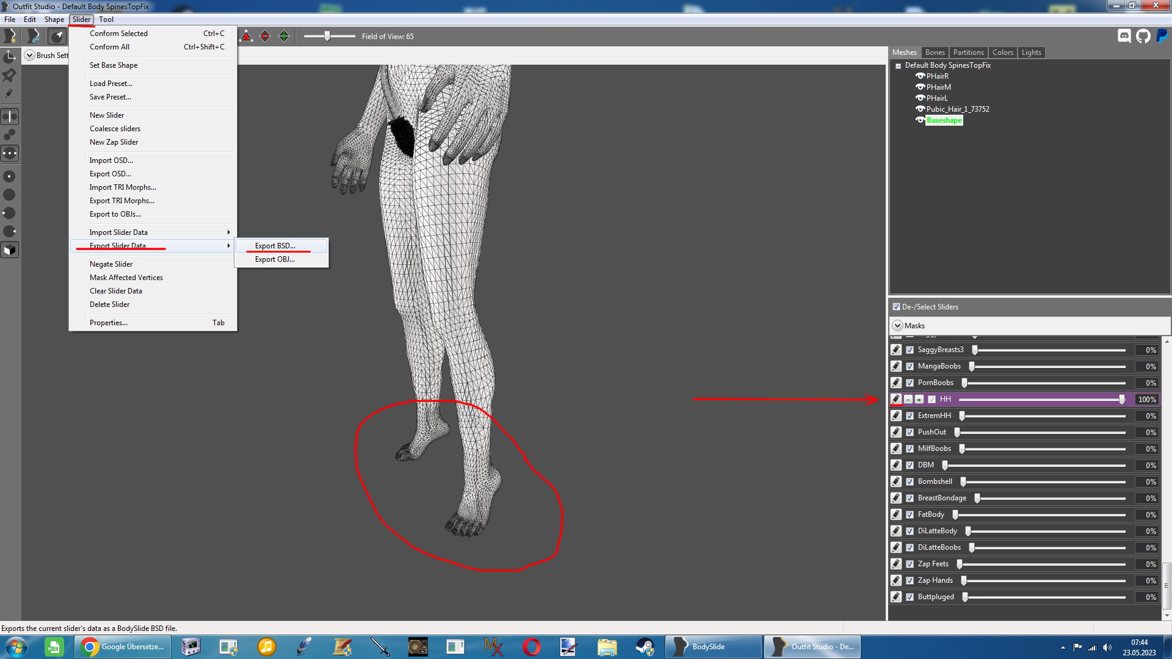
Task: Select the brush with right dot icon
Action: 10,231
